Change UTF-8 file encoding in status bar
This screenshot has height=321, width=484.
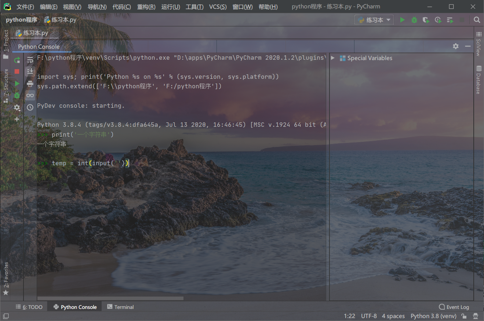369,316
